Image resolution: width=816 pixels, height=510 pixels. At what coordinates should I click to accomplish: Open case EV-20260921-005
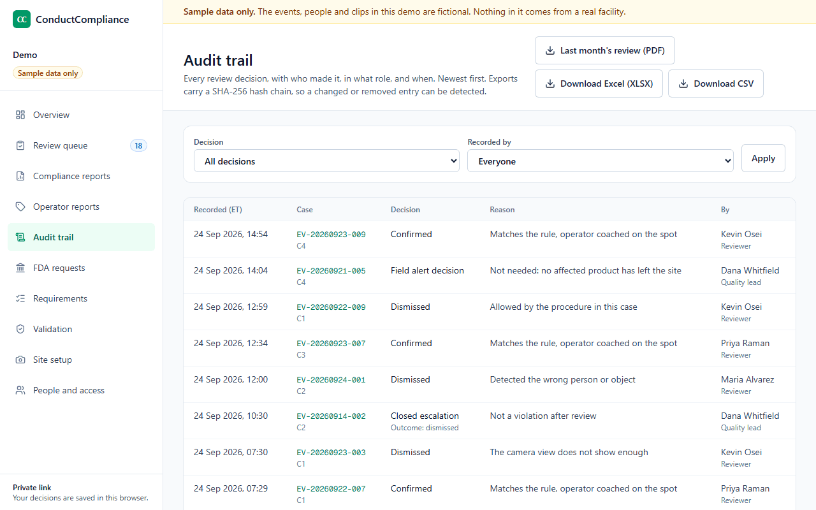click(x=331, y=271)
